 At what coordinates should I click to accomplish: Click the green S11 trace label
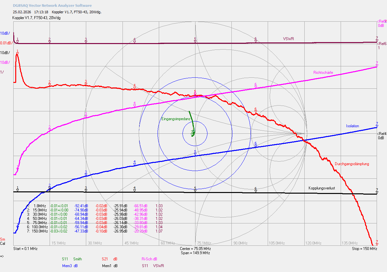pyautogui.click(x=65, y=259)
